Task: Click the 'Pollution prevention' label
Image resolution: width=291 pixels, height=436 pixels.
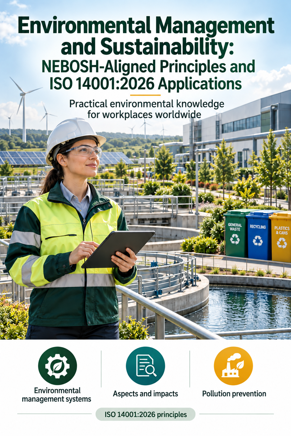Action: pyautogui.click(x=234, y=394)
